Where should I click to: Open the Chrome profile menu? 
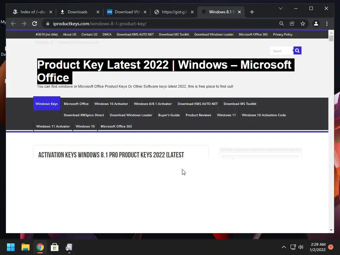316,24
